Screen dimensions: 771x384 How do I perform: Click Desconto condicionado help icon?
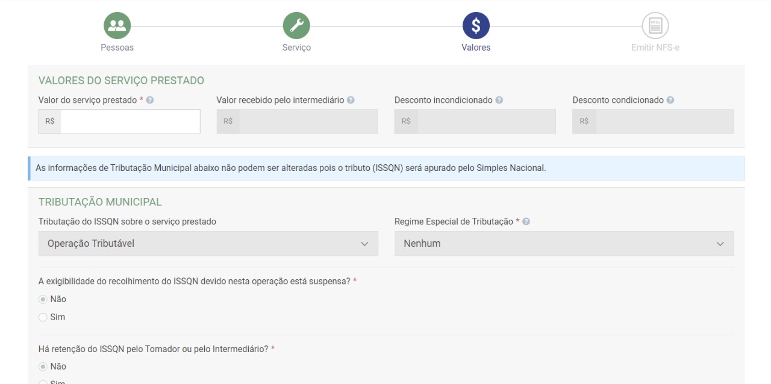(x=670, y=100)
